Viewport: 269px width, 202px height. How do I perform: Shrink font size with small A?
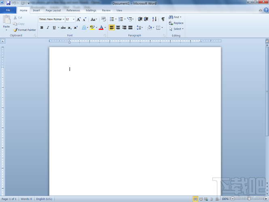(85, 19)
